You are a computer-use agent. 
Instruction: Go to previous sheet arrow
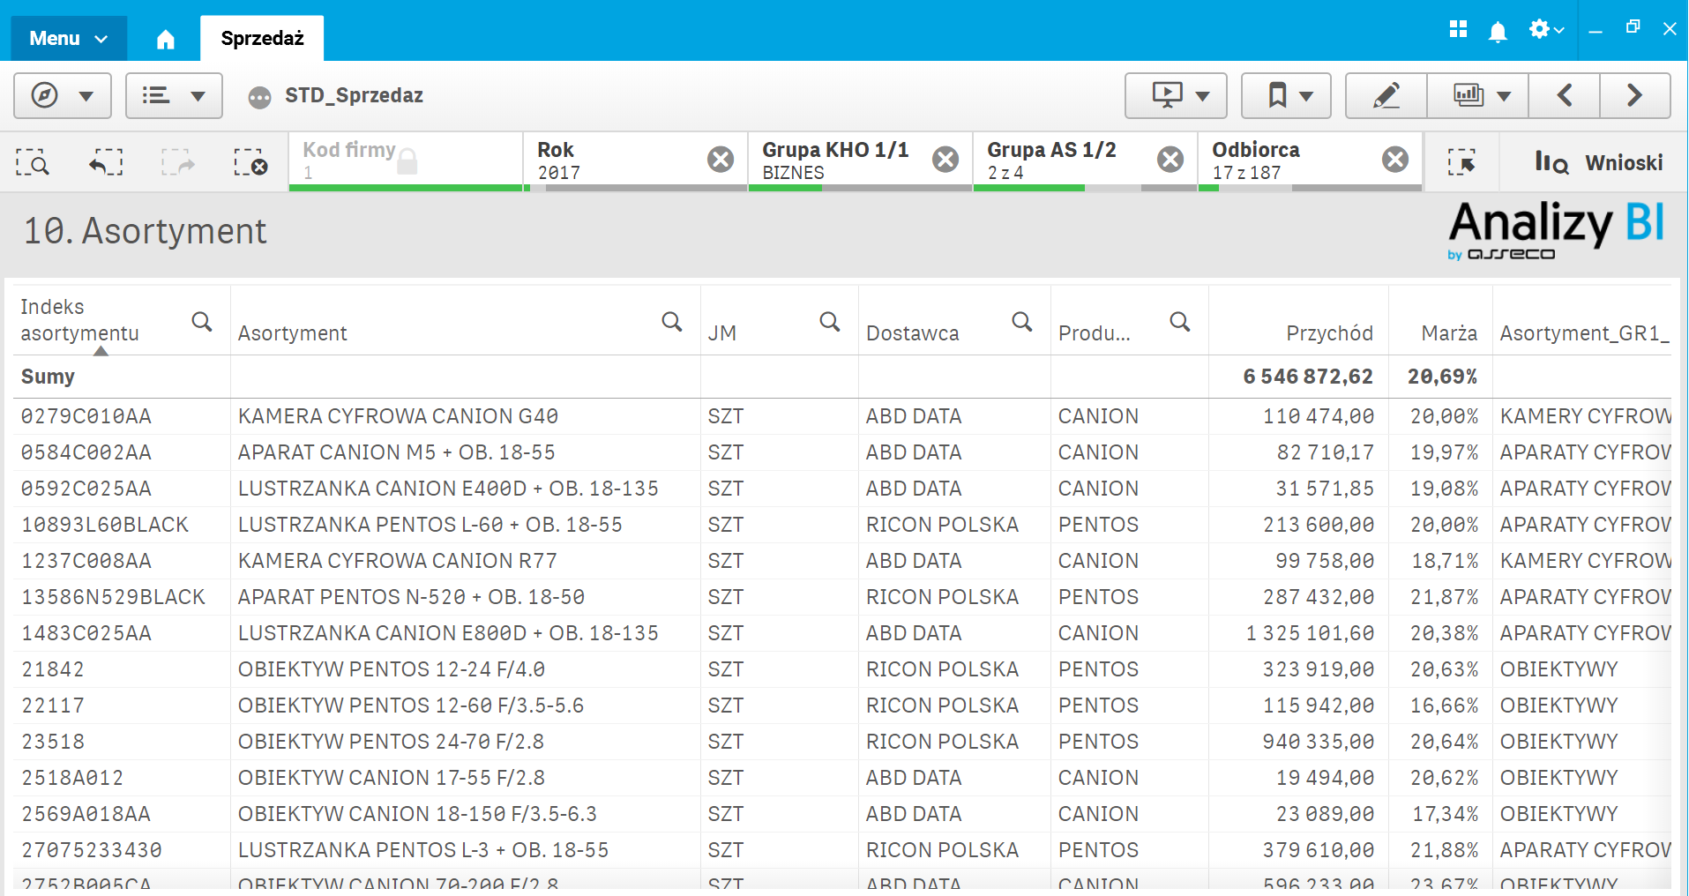pyautogui.click(x=1565, y=95)
